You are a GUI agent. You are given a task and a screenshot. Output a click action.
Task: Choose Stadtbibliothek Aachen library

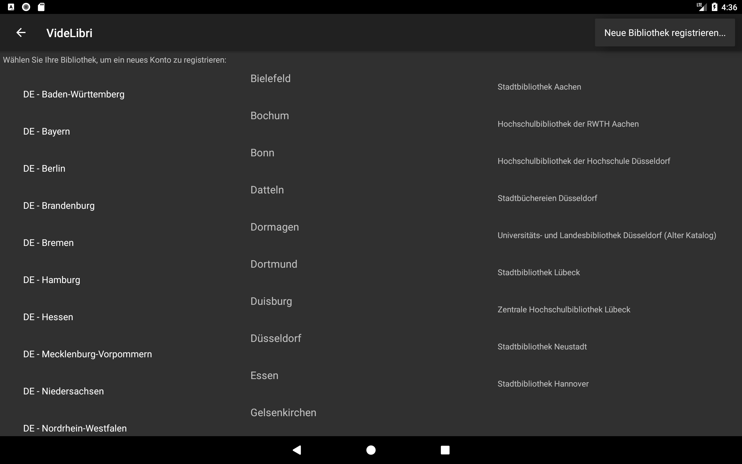point(539,87)
